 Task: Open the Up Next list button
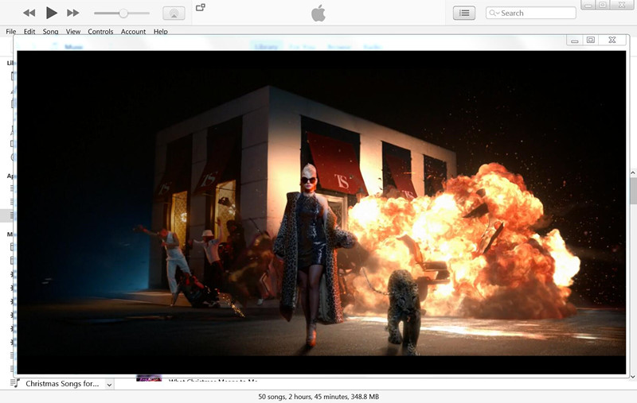click(x=464, y=13)
